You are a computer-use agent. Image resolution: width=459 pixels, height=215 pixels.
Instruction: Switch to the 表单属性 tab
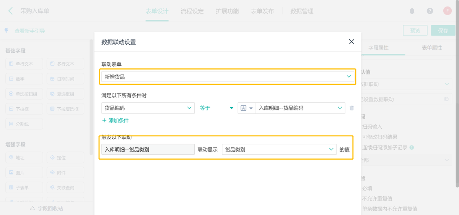[432, 48]
